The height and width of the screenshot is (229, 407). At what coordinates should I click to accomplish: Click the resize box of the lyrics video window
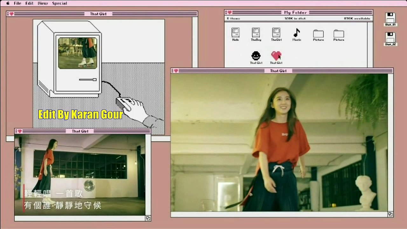coord(148,218)
